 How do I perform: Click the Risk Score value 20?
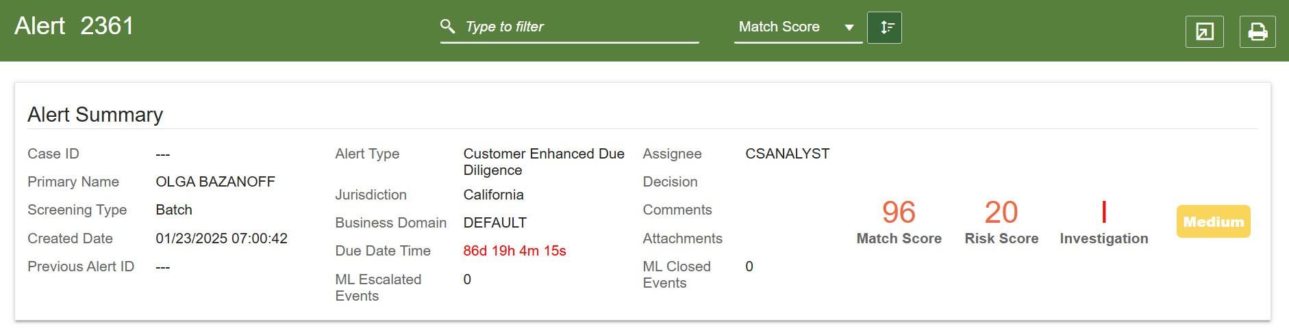(1001, 213)
